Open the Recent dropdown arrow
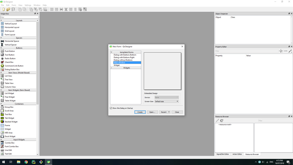293x165 pixels. [169, 112]
